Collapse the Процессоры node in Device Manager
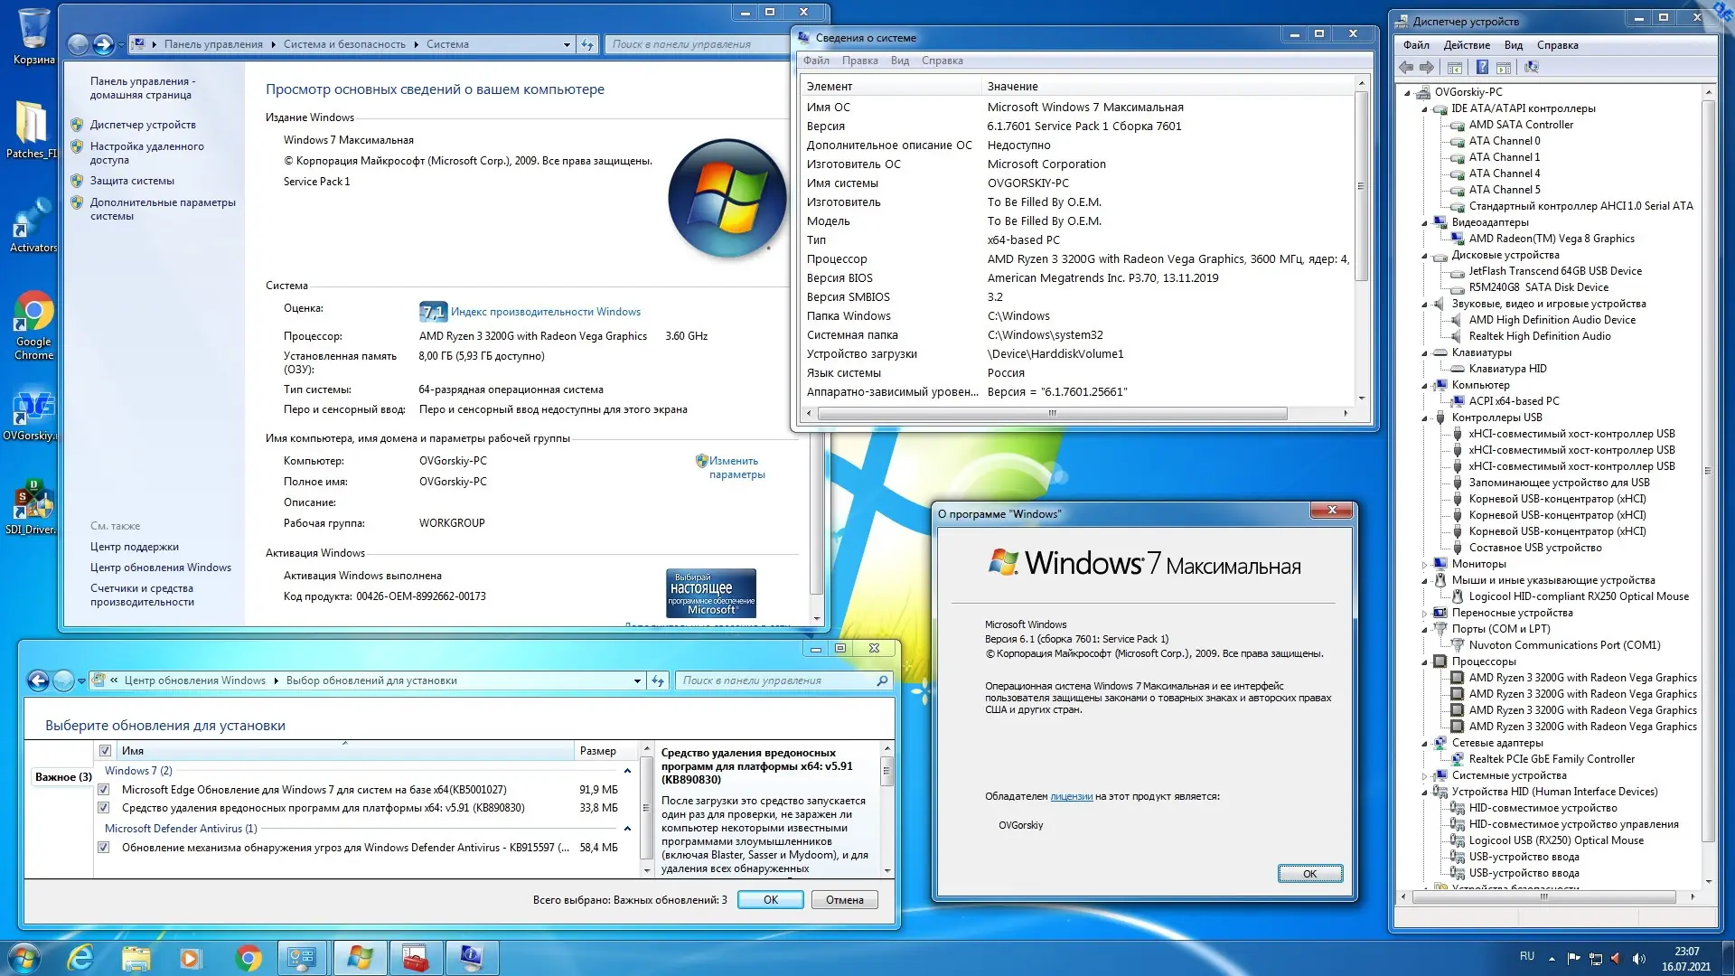 [x=1425, y=662]
